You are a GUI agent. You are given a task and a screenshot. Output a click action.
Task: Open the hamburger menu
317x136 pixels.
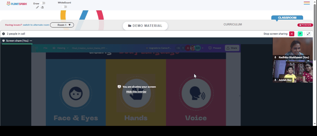coord(307,3)
